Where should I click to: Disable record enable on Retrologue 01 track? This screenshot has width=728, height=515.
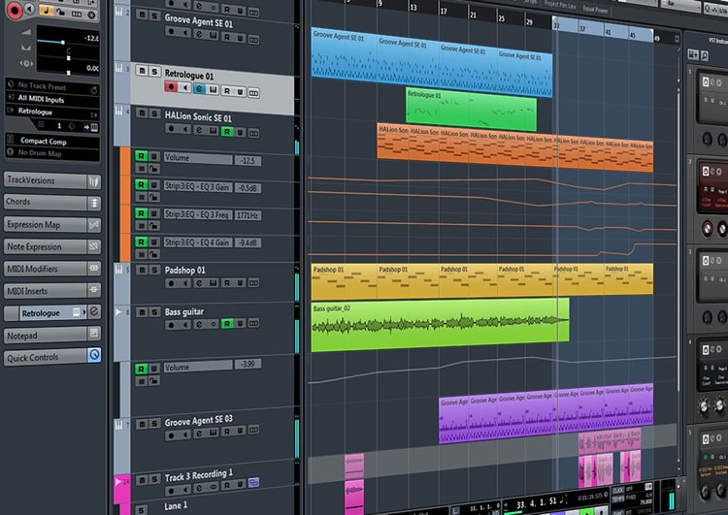point(171,86)
